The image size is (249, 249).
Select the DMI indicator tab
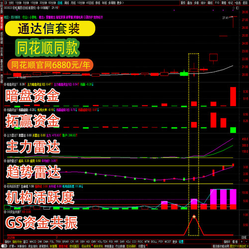[x=40, y=242]
